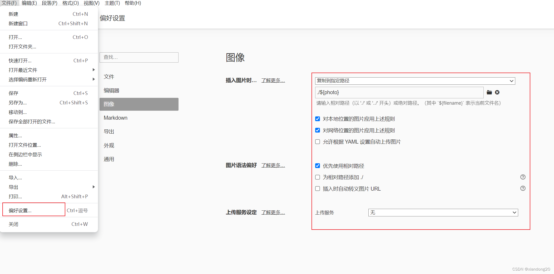This screenshot has height=274, width=554.
Task: Expand the 选择编码重新打开 submenu
Action: pos(49,79)
